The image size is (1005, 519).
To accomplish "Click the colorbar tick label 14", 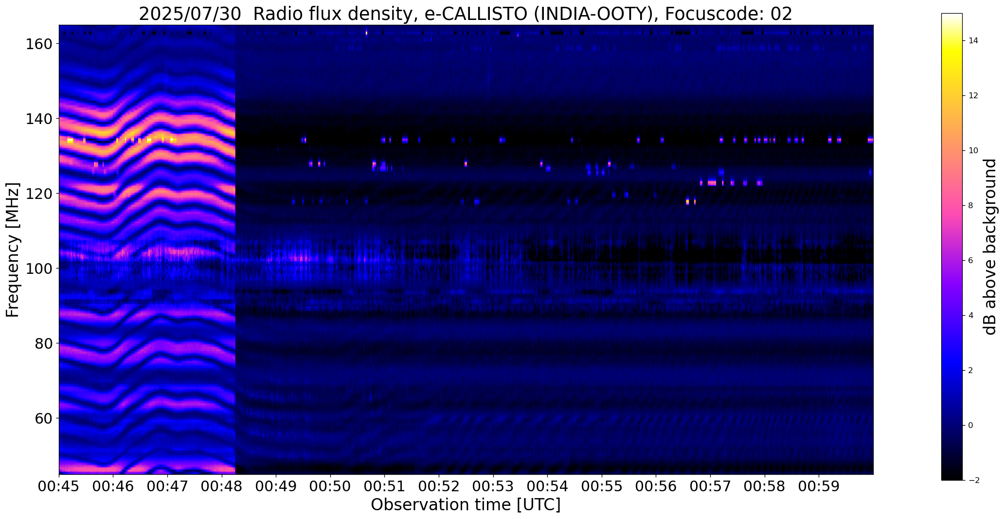I will pyautogui.click(x=973, y=41).
